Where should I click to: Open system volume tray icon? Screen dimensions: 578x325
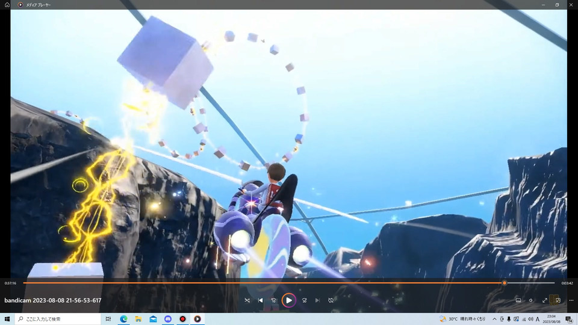[x=530, y=319]
